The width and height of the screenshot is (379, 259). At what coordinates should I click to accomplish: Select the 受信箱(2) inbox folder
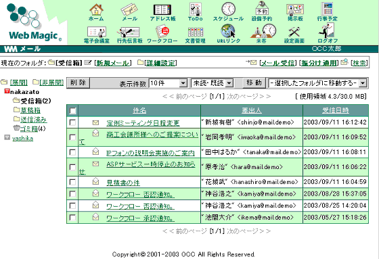(35, 101)
